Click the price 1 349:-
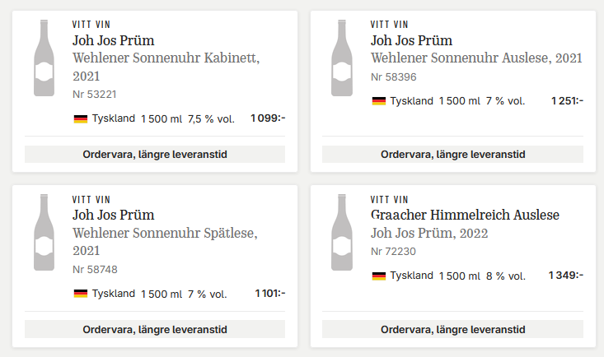The image size is (604, 357). 566,275
